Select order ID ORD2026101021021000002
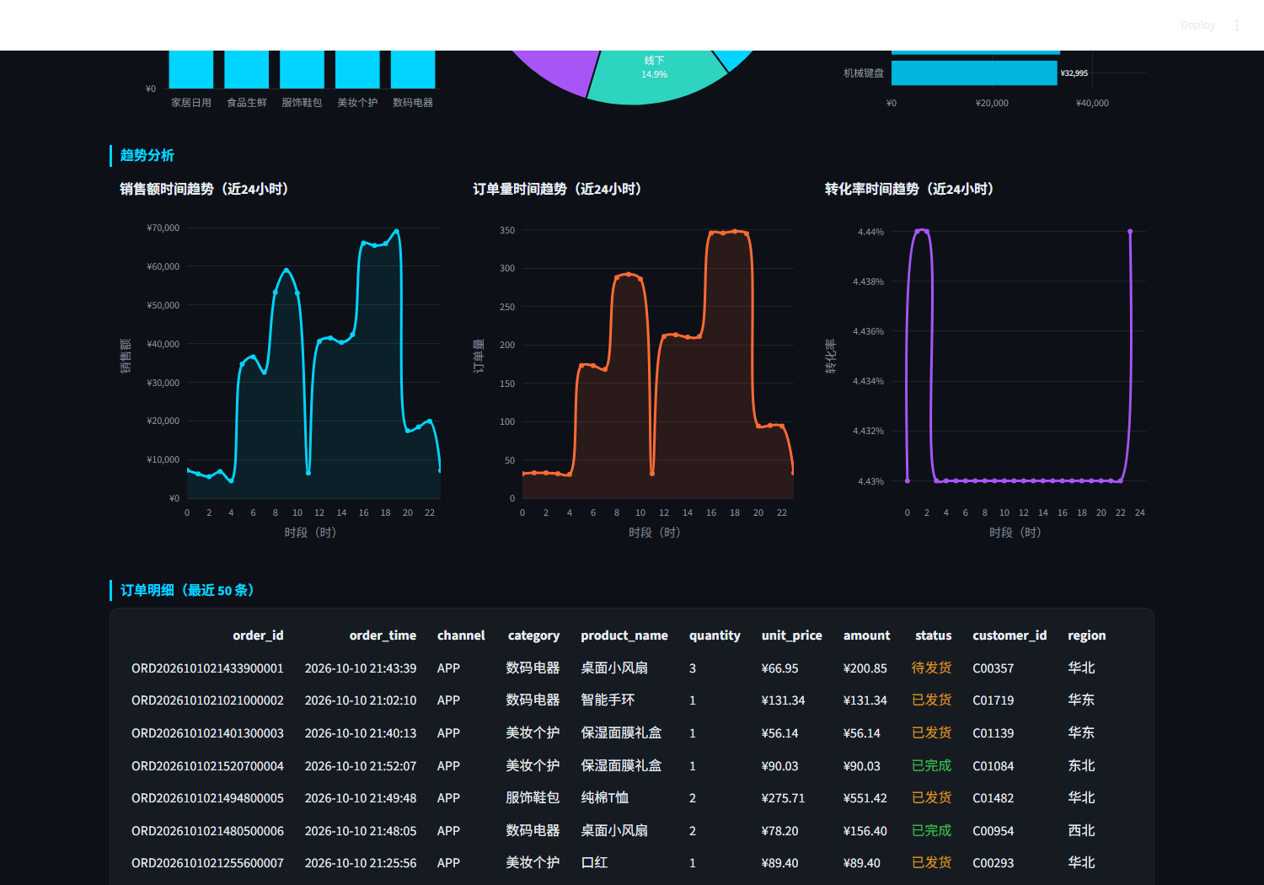 click(x=207, y=700)
